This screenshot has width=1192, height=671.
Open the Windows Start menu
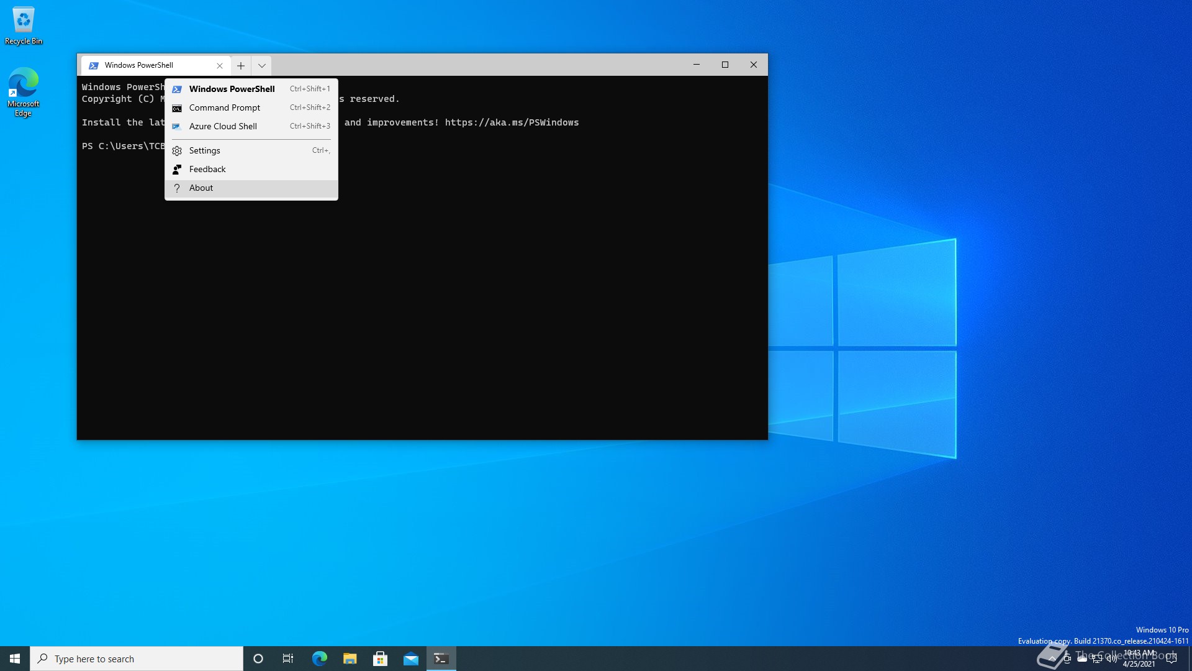click(15, 659)
